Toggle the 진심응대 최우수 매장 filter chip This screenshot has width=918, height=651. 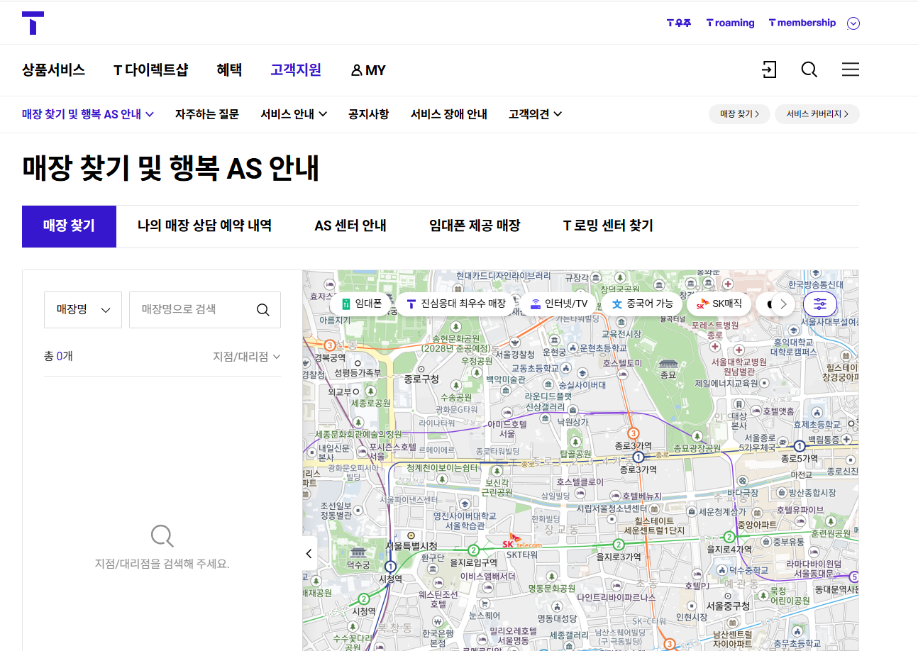[455, 304]
